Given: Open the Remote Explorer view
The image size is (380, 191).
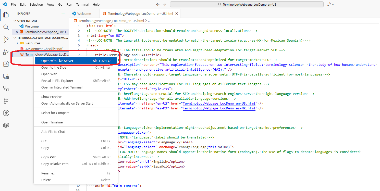Looking at the screenshot, I should click(x=6, y=76).
